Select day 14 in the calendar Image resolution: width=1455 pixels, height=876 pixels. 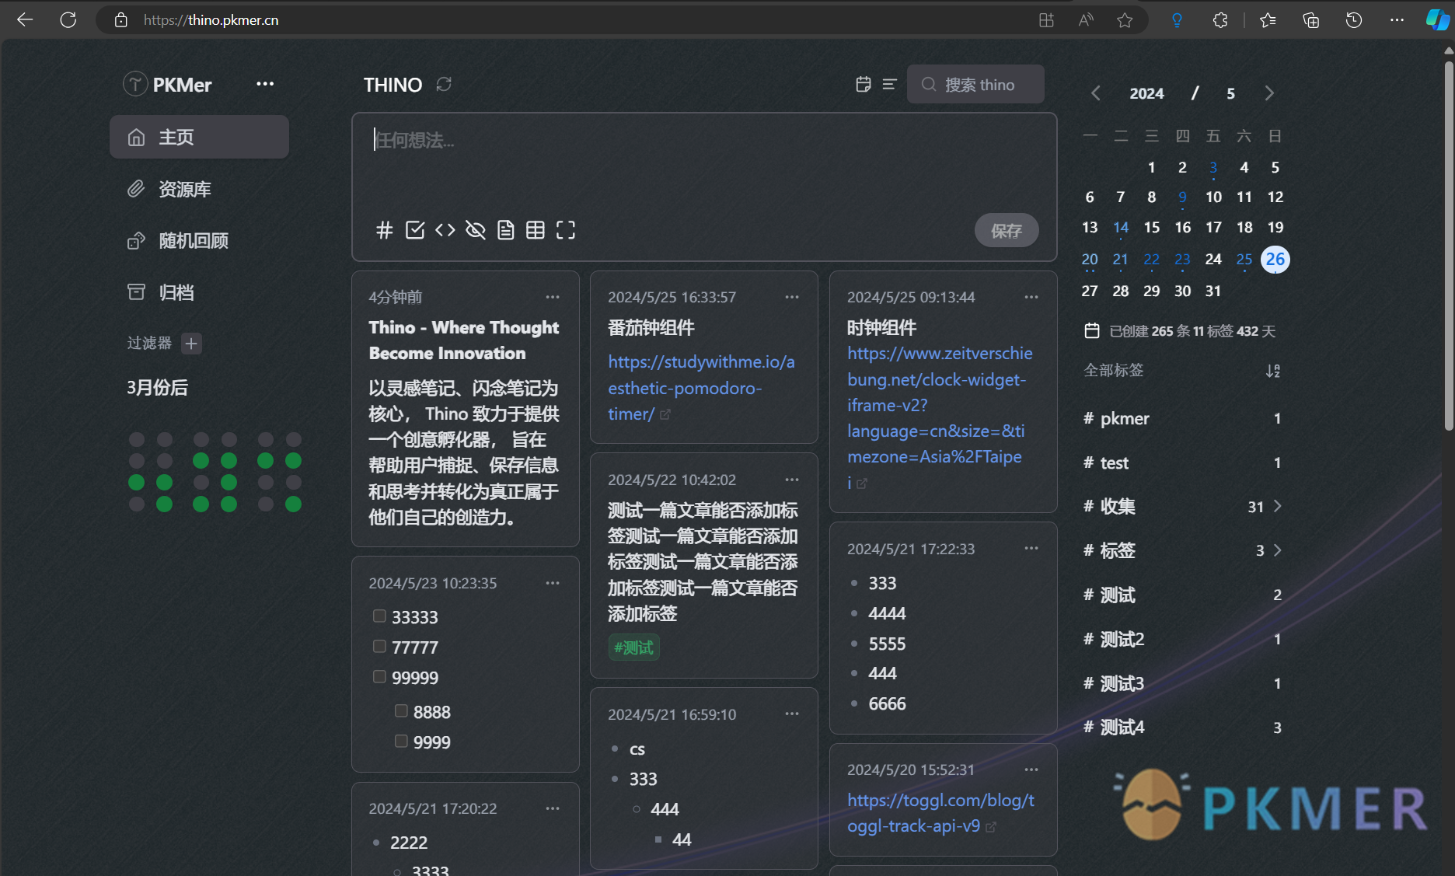pos(1121,228)
